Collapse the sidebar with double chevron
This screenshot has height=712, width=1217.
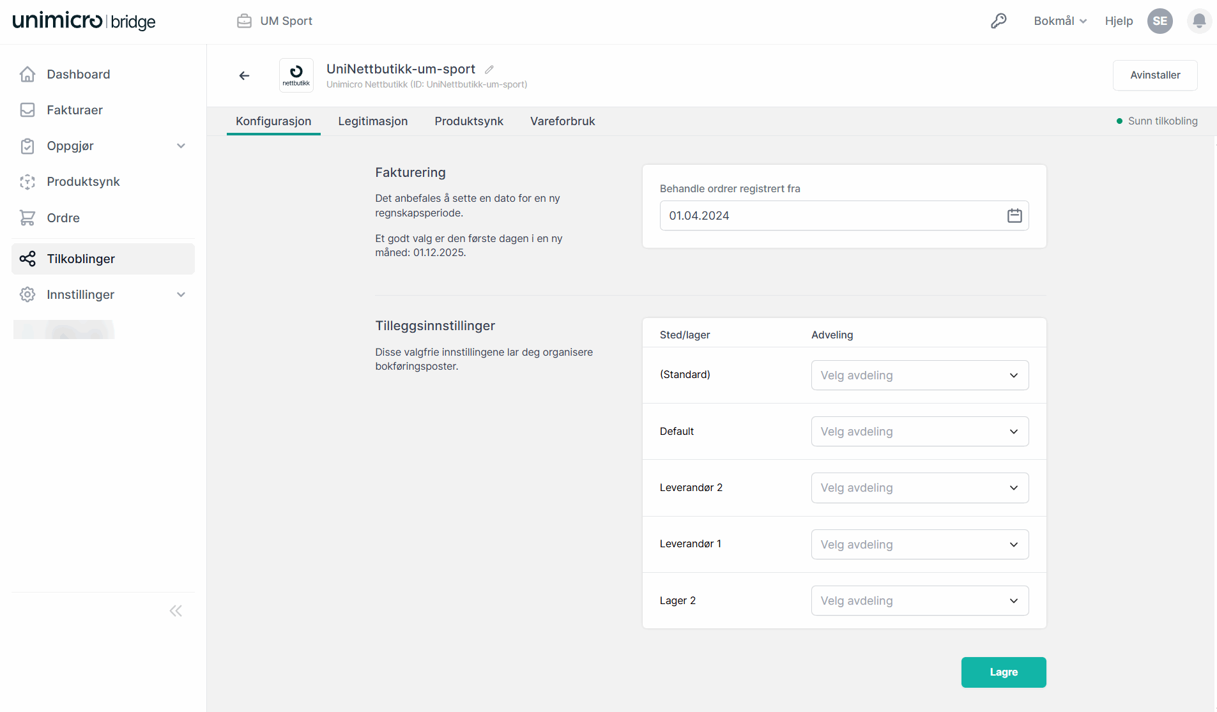[176, 611]
